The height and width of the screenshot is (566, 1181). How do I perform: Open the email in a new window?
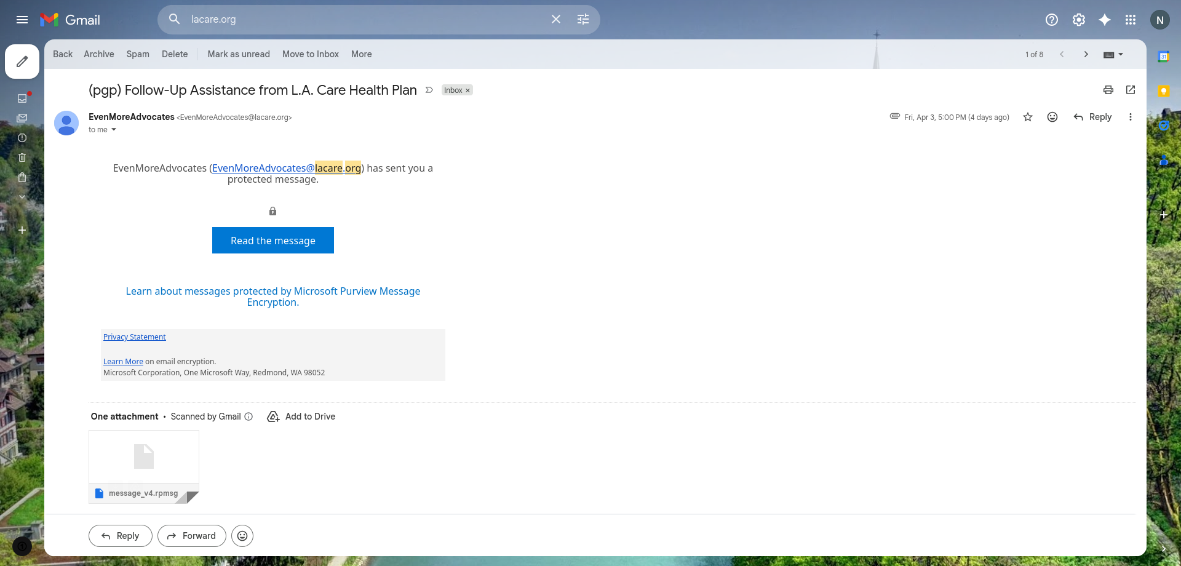tap(1131, 90)
